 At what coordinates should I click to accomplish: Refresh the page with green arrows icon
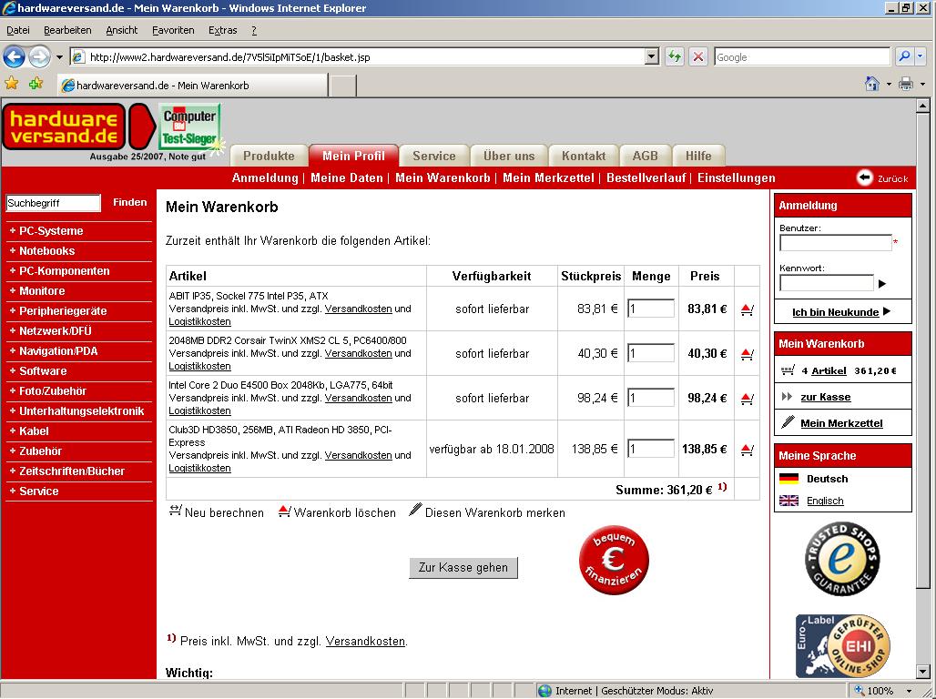(675, 56)
